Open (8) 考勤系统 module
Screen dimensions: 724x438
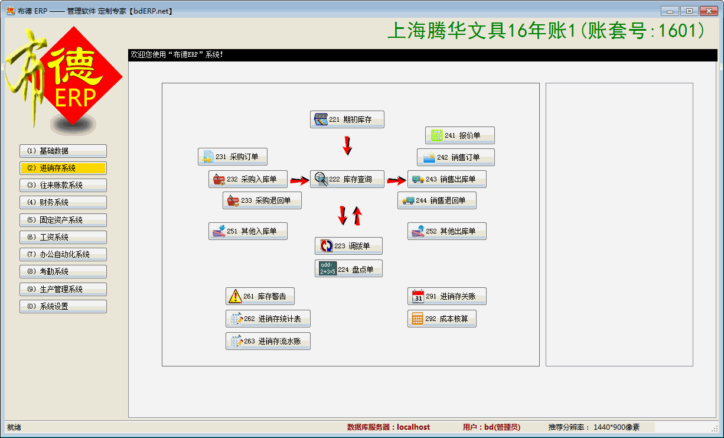tap(63, 271)
